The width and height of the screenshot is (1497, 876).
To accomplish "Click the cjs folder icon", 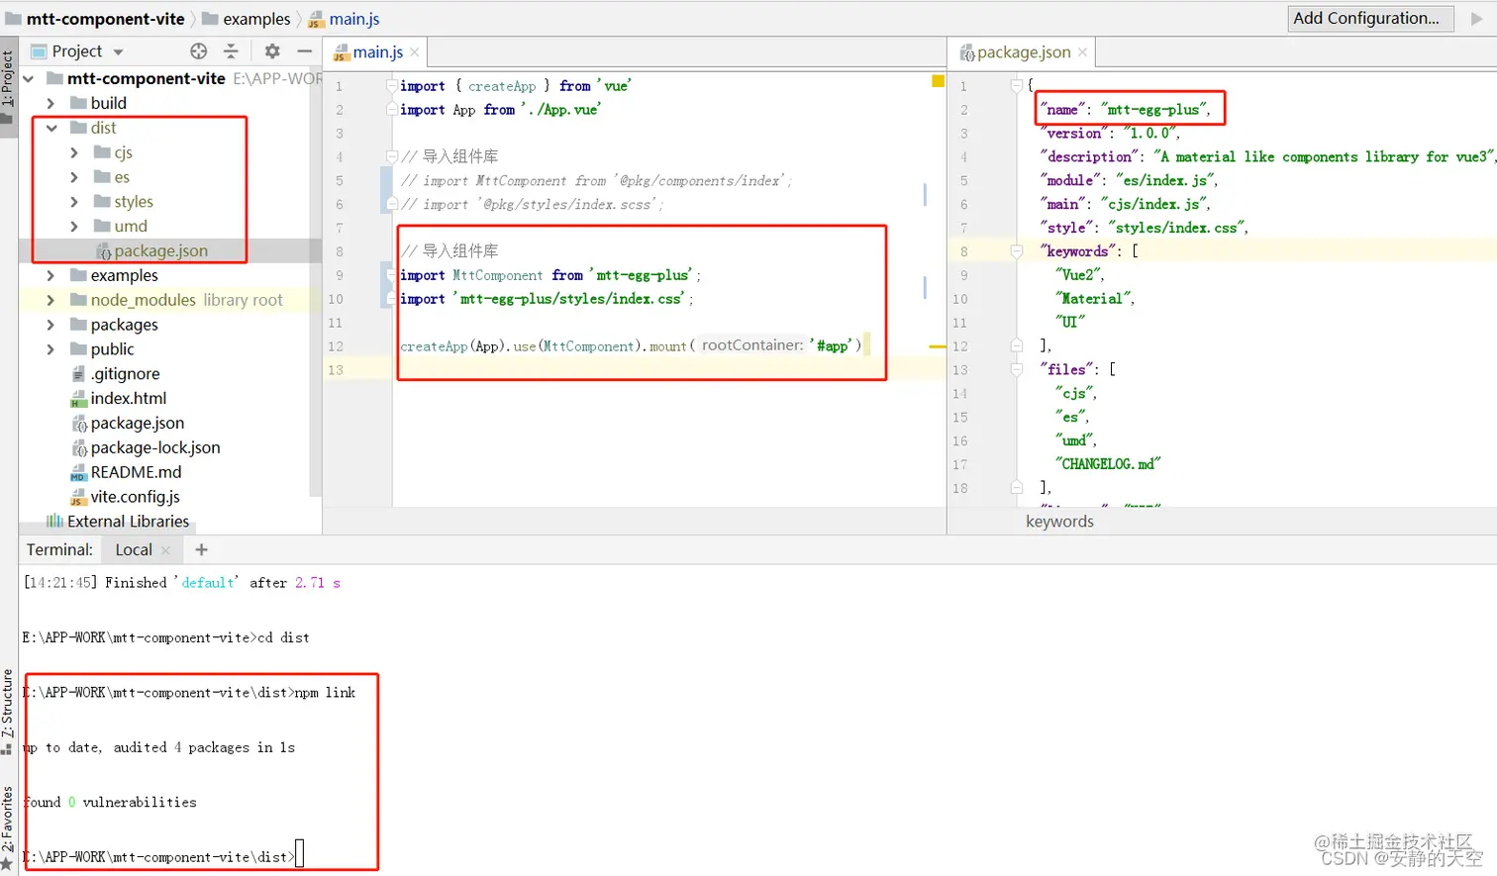I will tap(102, 152).
